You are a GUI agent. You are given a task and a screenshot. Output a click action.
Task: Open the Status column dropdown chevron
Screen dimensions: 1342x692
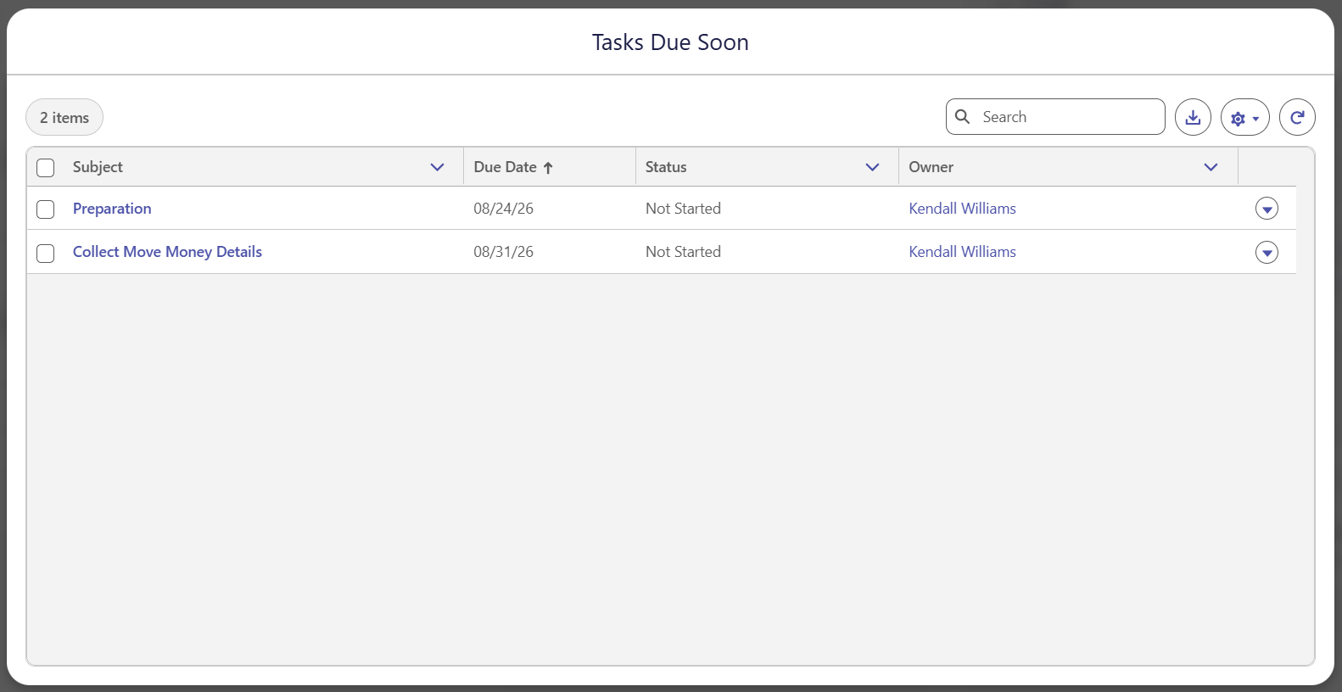872,167
